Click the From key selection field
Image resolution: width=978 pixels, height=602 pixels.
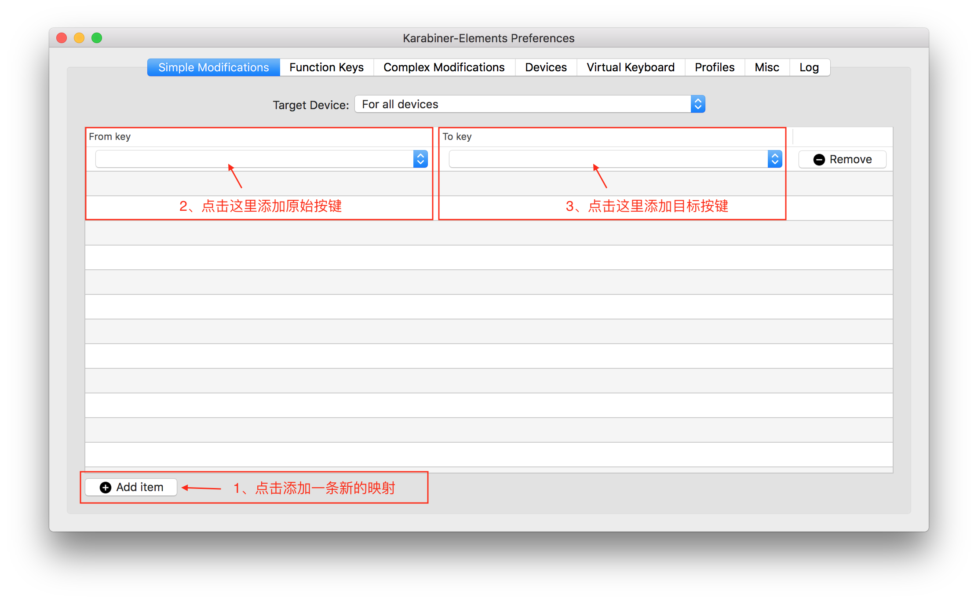click(x=254, y=159)
